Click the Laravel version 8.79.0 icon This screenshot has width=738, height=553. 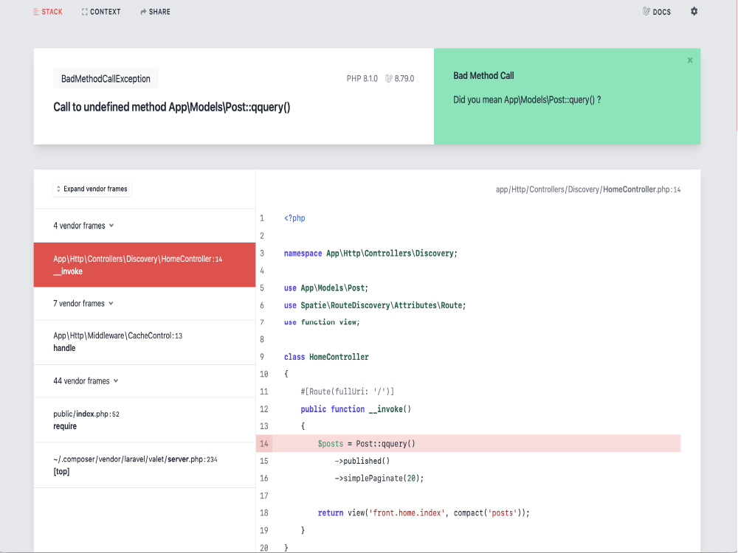[x=389, y=79]
